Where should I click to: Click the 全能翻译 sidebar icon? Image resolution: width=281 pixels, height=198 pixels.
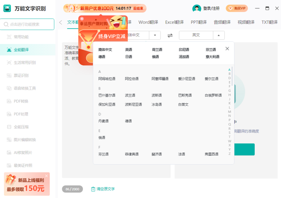pos(9,50)
